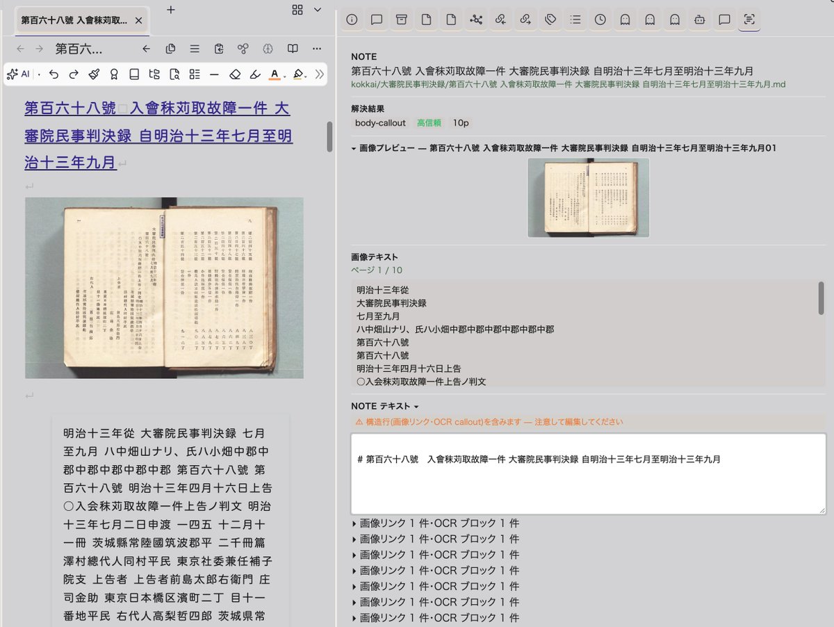The width and height of the screenshot is (834, 627).
Task: Insert a checklist via toolbar icon
Action: [195, 74]
